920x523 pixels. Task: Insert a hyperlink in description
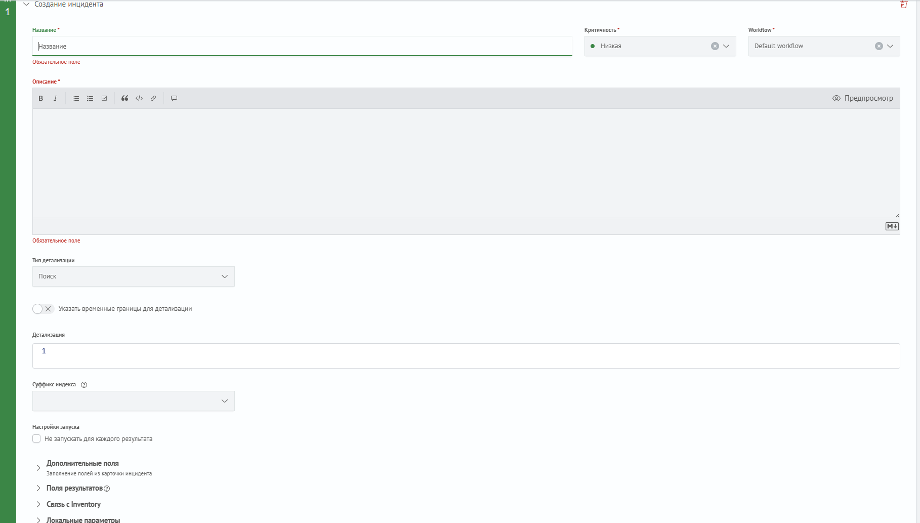153,98
